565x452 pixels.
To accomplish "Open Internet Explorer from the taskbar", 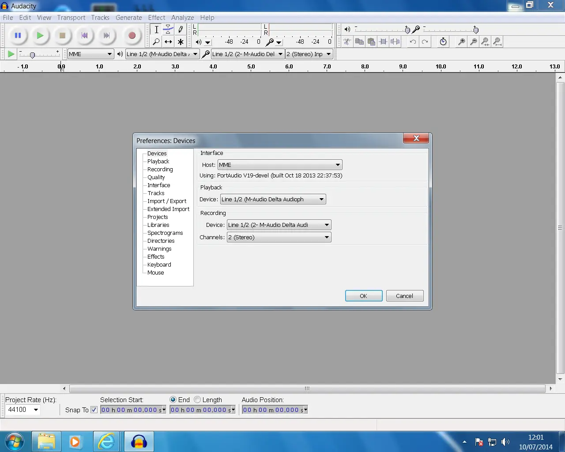I will [x=106, y=441].
